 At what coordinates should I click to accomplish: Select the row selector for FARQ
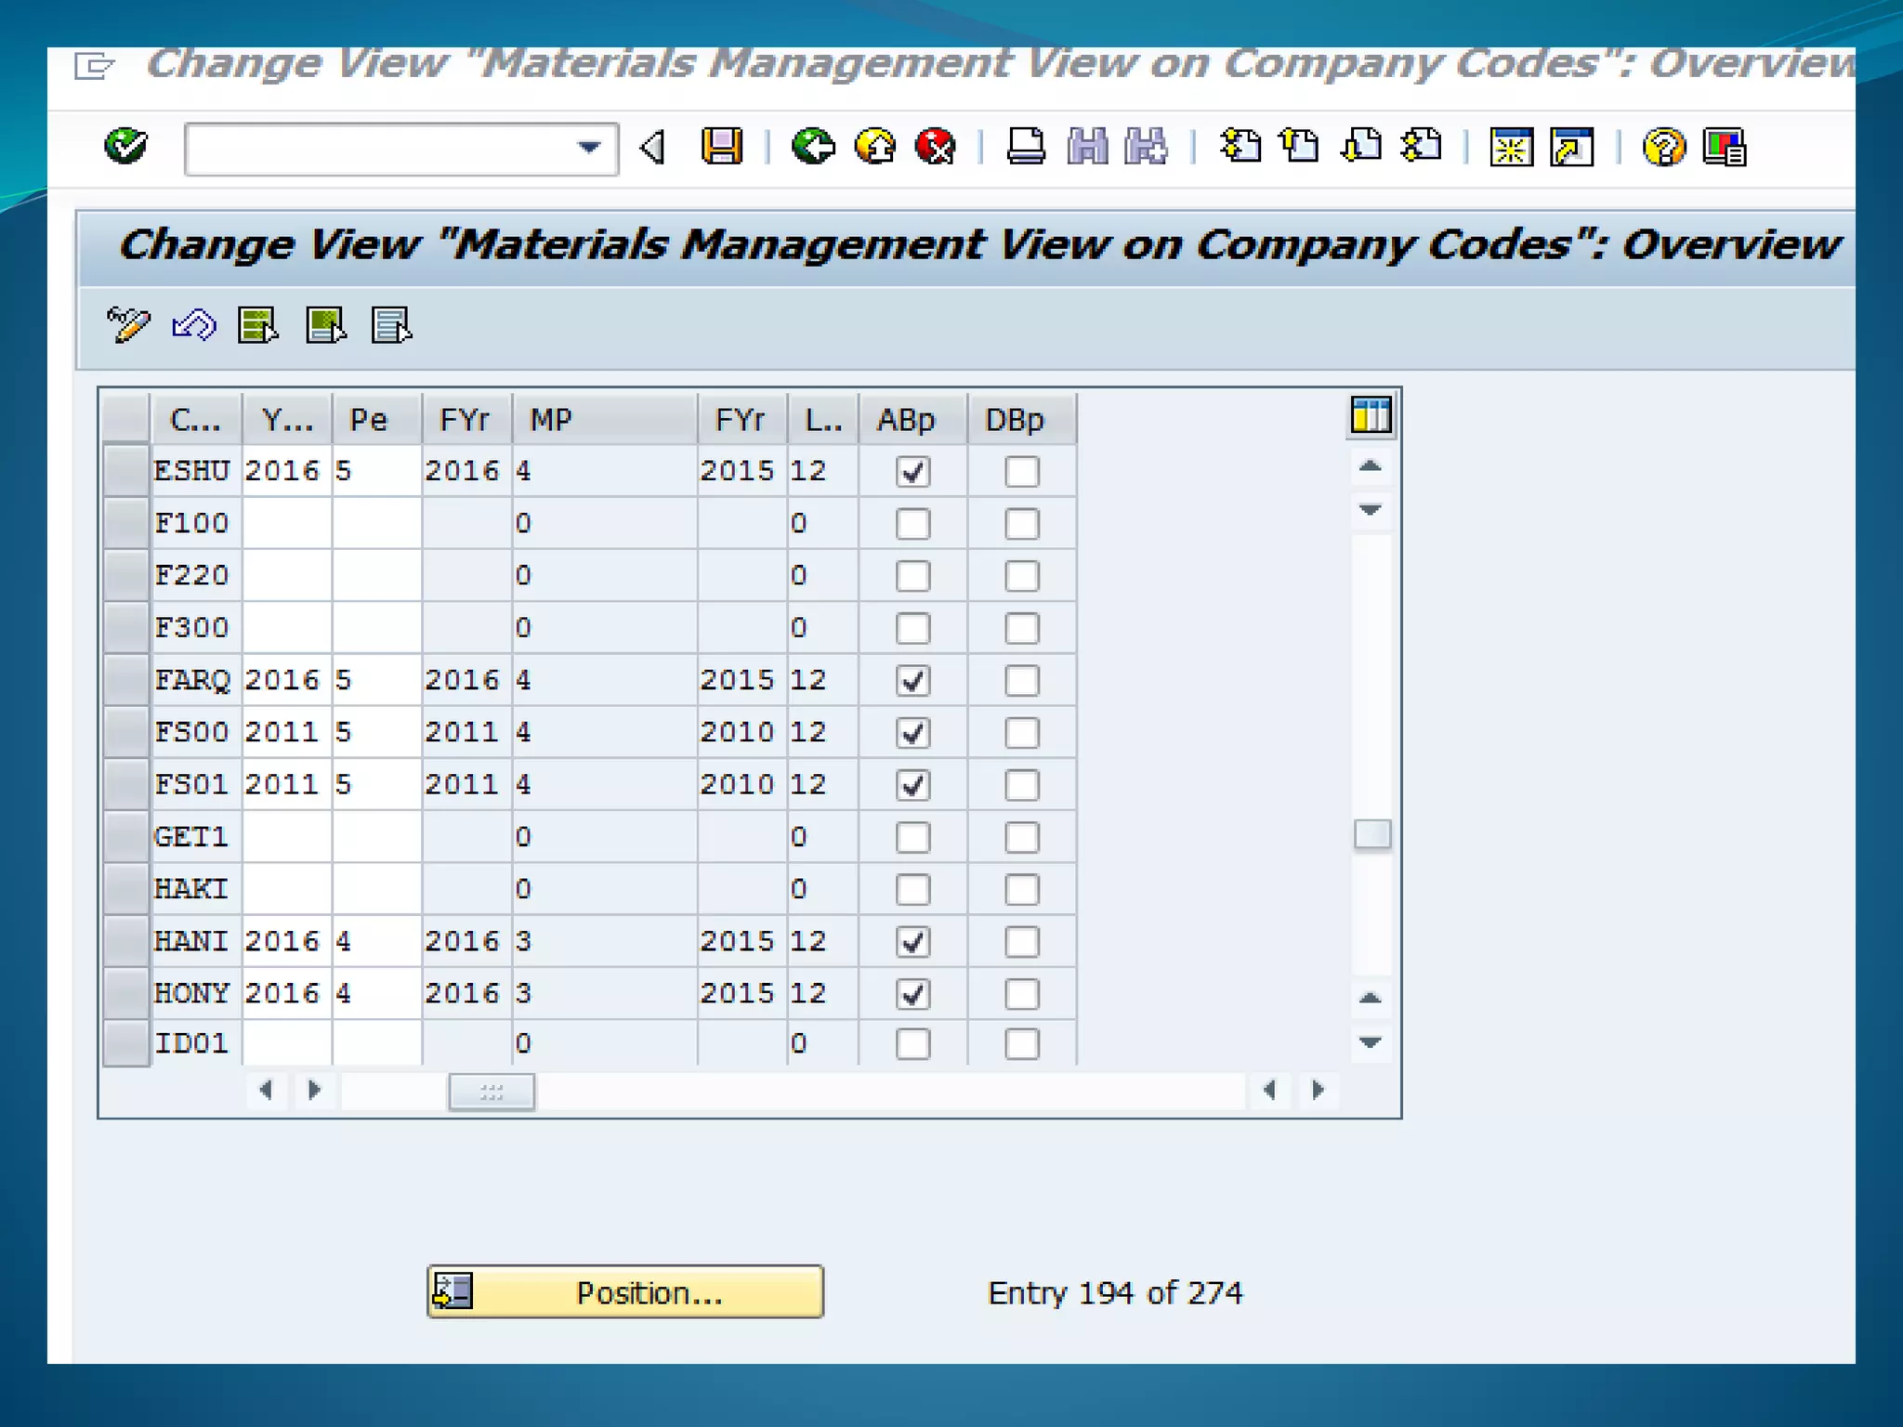125,680
